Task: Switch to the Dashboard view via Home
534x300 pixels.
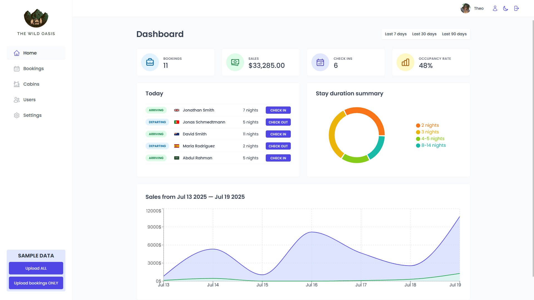Action: pyautogui.click(x=30, y=53)
